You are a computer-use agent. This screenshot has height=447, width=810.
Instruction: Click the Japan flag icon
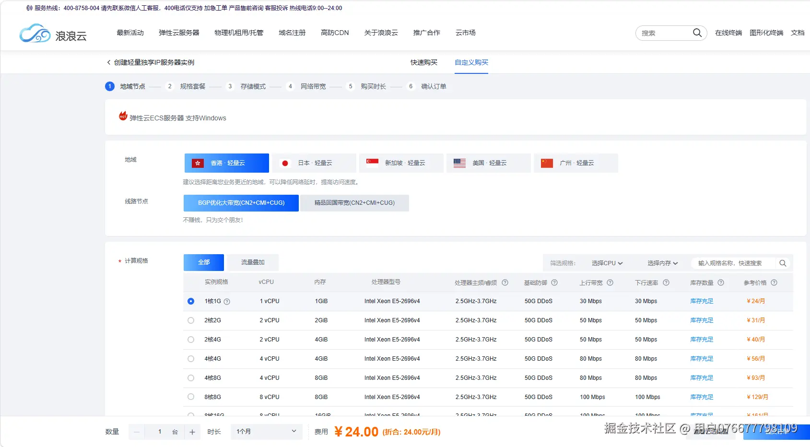point(285,163)
